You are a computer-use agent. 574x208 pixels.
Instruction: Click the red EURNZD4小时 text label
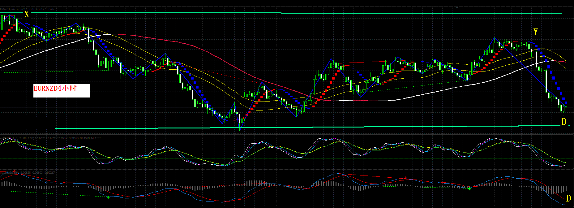[55, 89]
